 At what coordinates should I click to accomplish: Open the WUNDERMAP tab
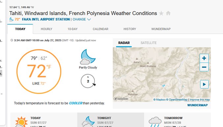coord(161,29)
